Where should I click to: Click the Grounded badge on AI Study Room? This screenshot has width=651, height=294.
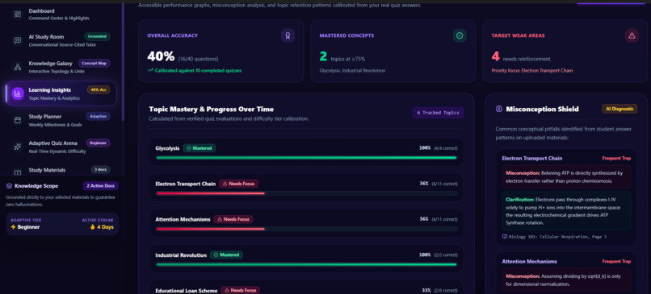(97, 36)
